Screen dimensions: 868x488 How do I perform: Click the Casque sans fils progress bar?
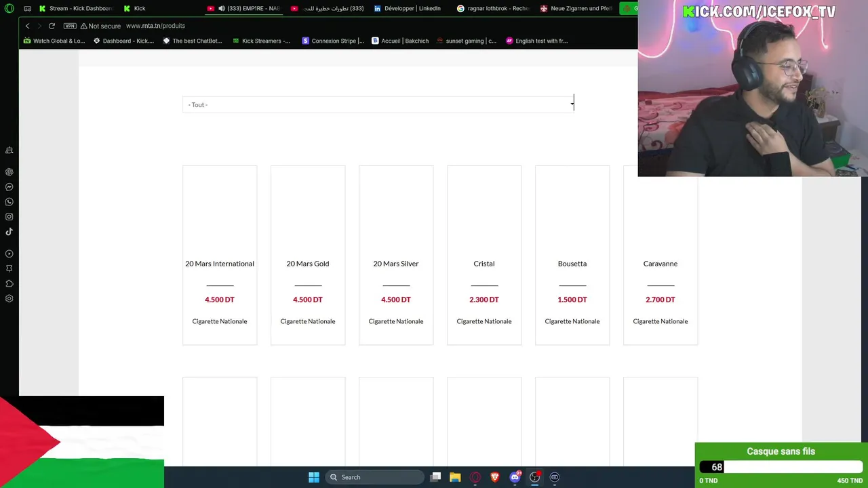(781, 467)
